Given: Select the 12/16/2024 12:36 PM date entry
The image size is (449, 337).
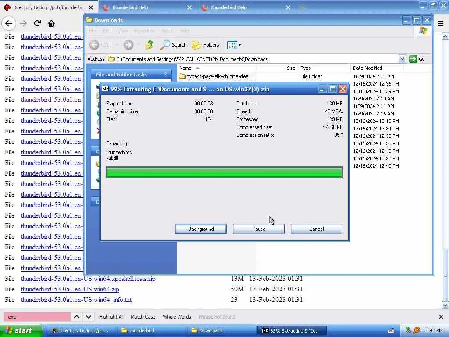Looking at the screenshot, I should [x=376, y=84].
